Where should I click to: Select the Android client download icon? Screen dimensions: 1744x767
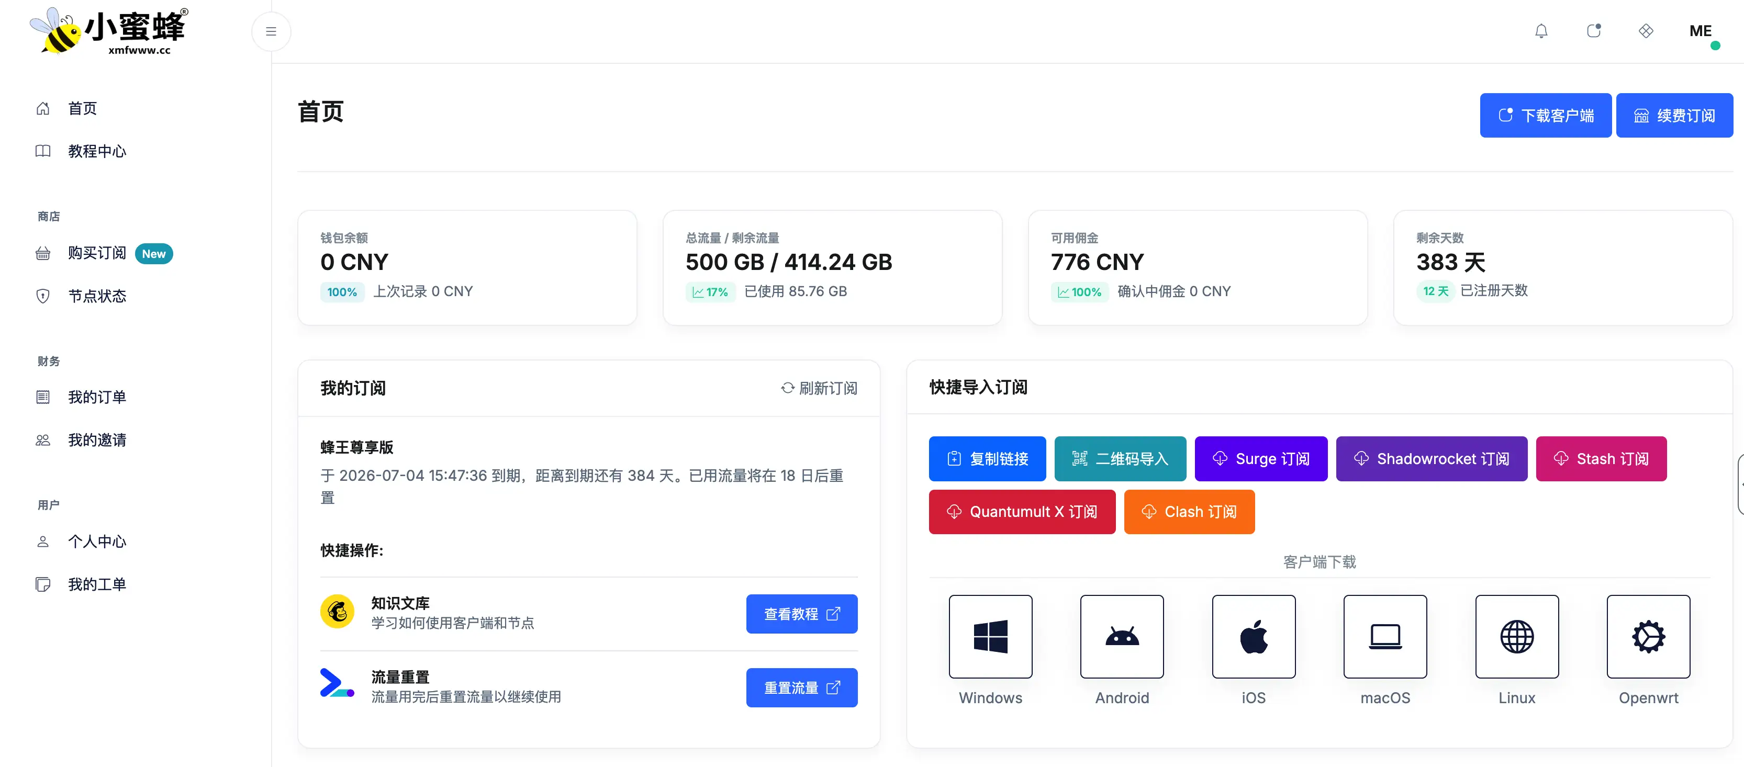(x=1121, y=636)
